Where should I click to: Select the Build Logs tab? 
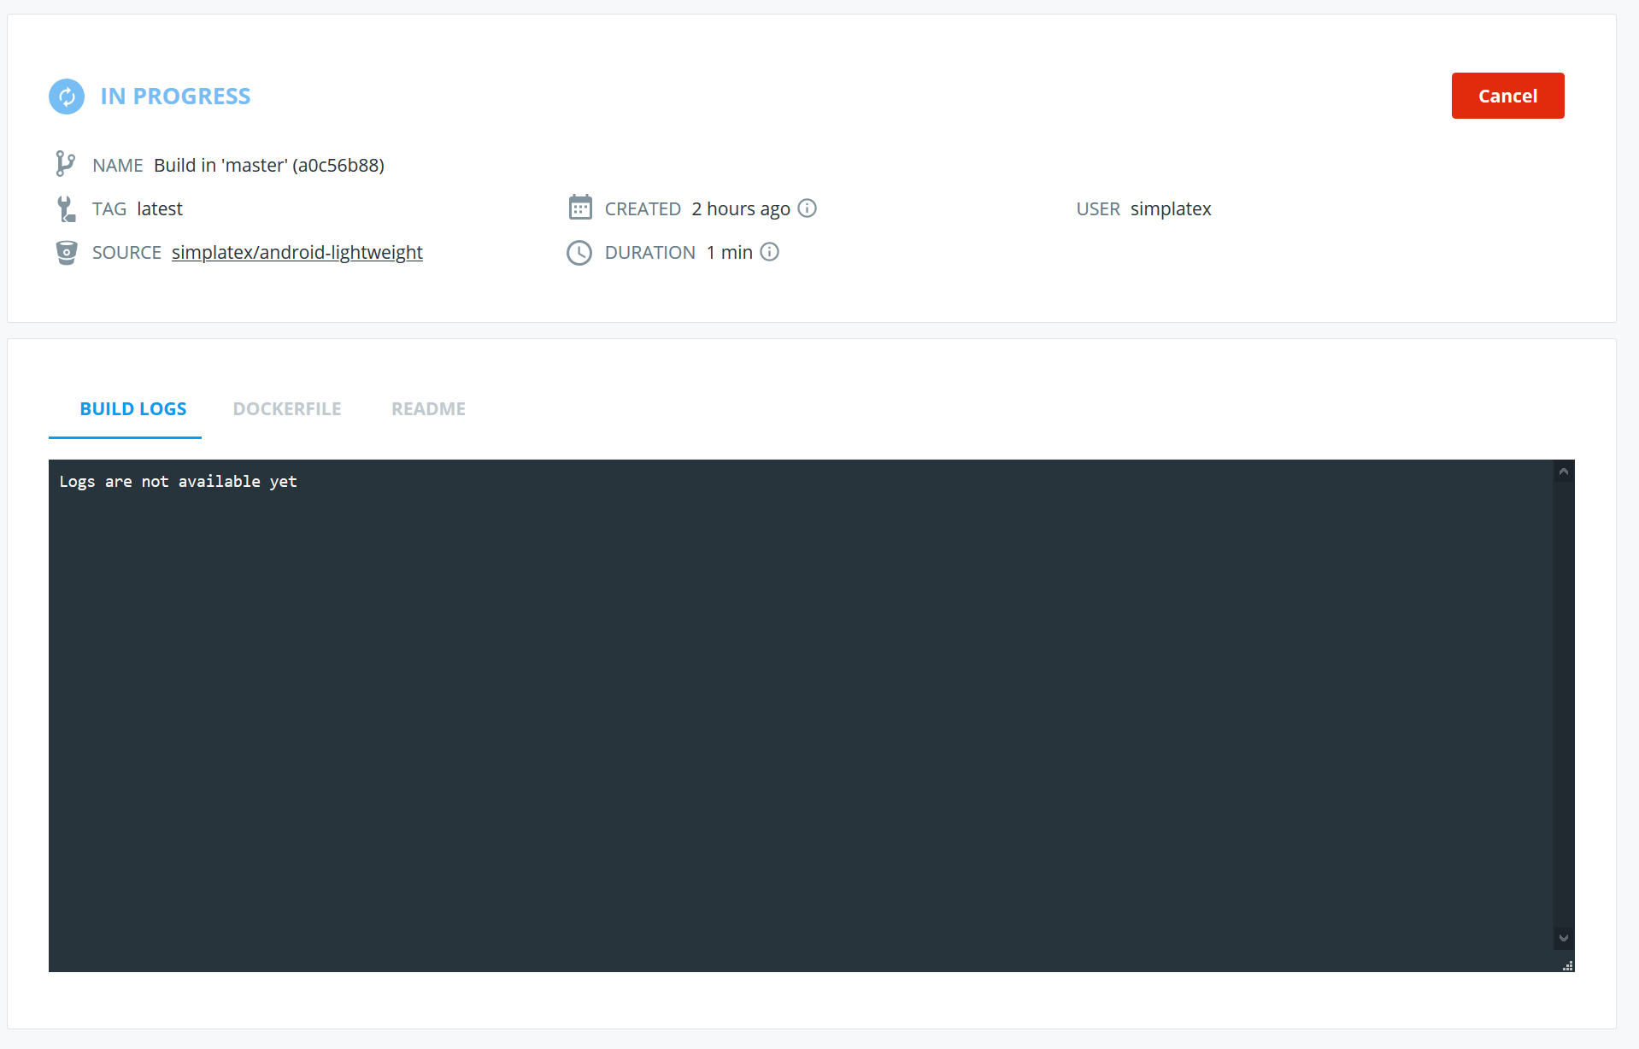(x=132, y=409)
